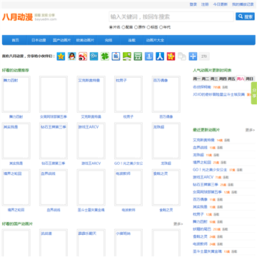Image resolution: width=257 pixels, height=257 pixels.
Task: Open the 动画片大全 navigation item
Action: 155,40
